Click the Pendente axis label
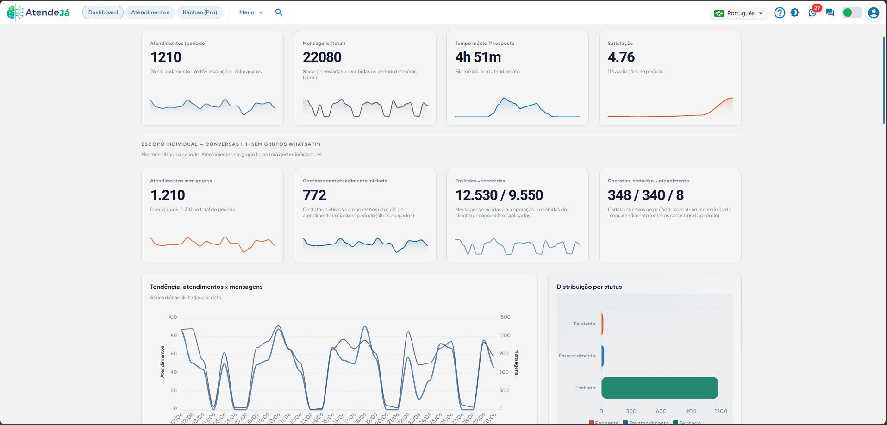 (x=584, y=324)
